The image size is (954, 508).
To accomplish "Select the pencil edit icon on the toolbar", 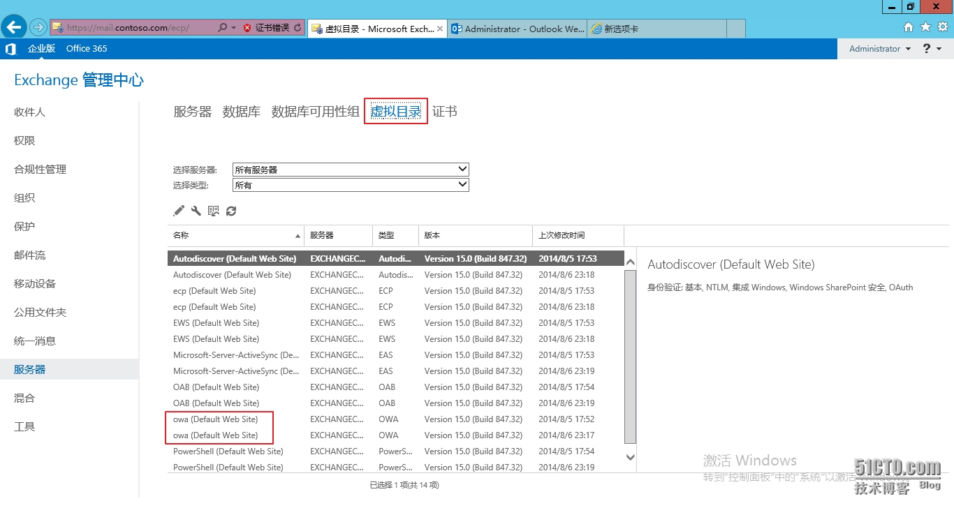I will pos(179,210).
